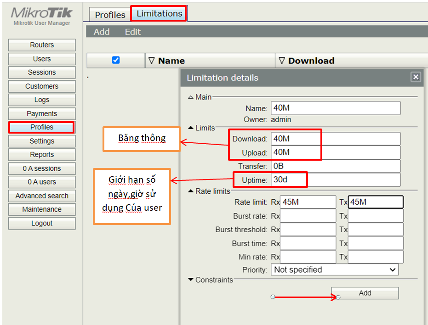
Task: Click the MikroTik logo
Action: [x=41, y=14]
